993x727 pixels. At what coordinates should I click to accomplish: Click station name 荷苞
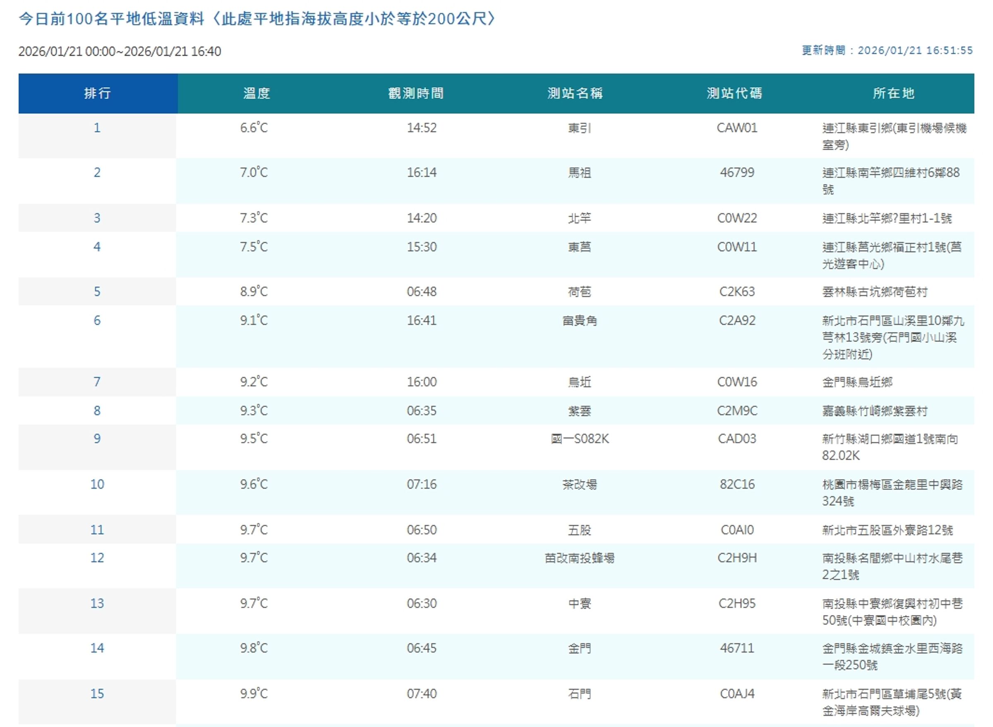click(579, 292)
